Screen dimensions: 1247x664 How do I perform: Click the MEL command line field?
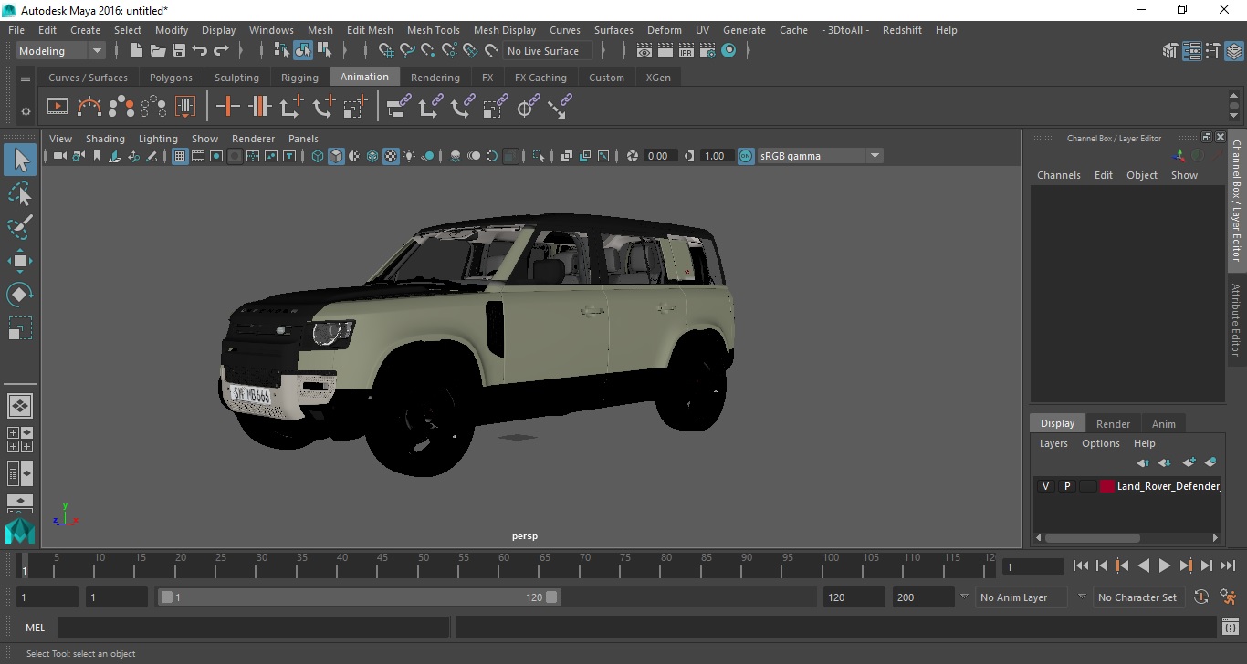(254, 628)
